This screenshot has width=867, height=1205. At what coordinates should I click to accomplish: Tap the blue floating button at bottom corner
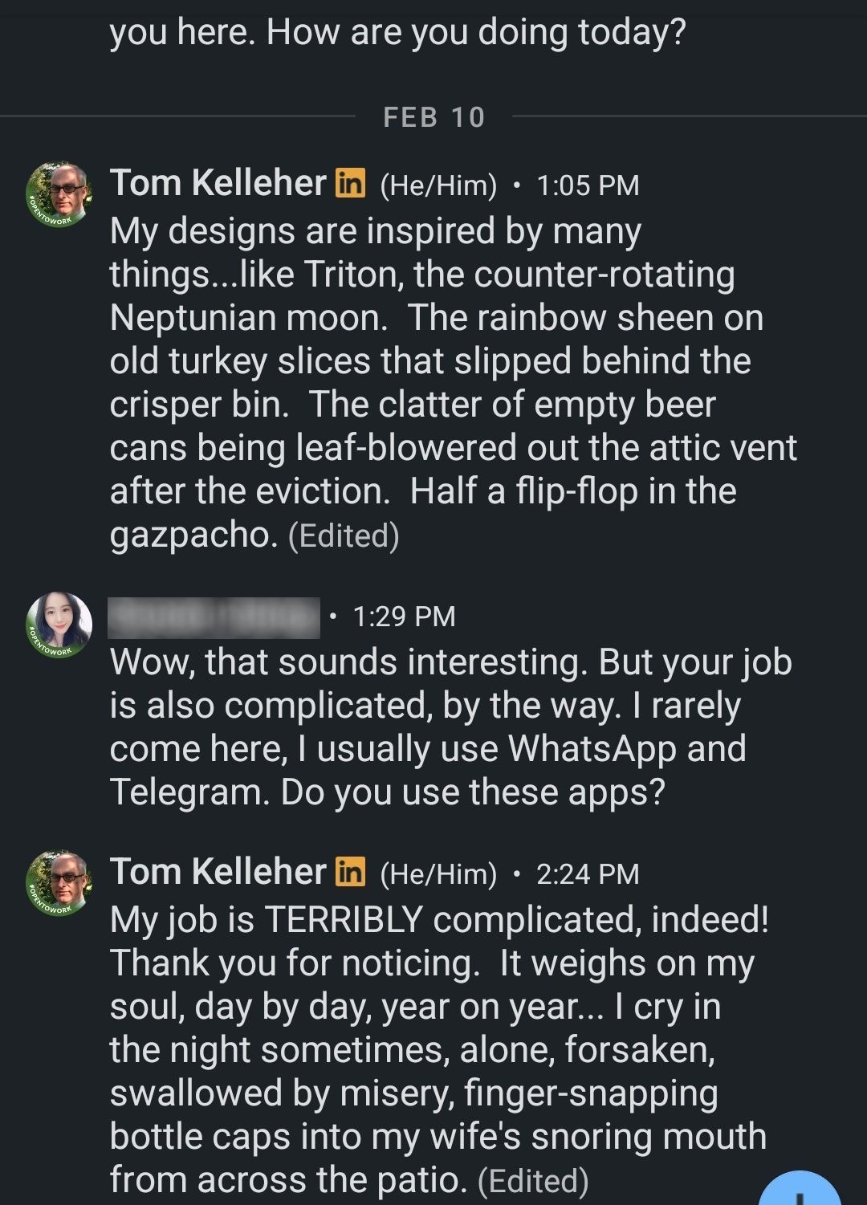coord(800,1188)
